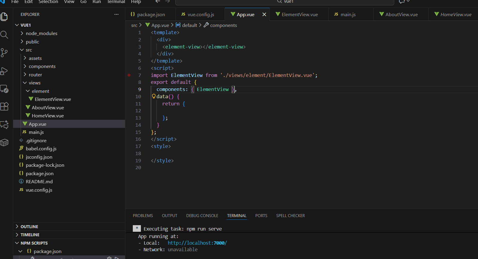Switch to the ElementView.vue editor tab
Viewport: 478px width, 259px height.
click(299, 14)
